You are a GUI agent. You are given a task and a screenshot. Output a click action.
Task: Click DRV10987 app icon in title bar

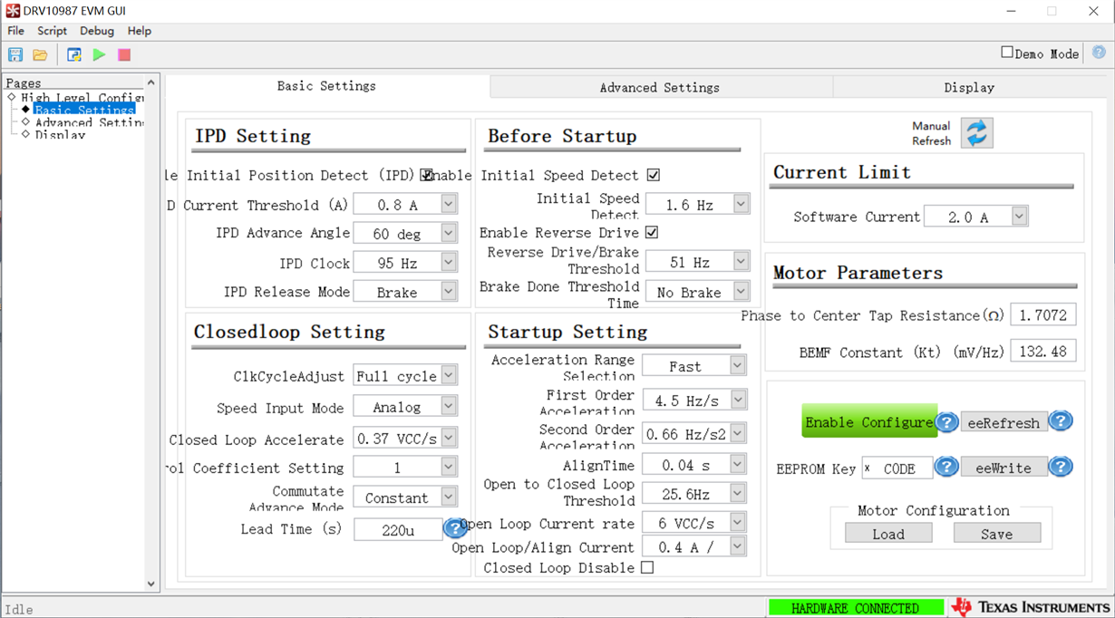[x=13, y=11]
